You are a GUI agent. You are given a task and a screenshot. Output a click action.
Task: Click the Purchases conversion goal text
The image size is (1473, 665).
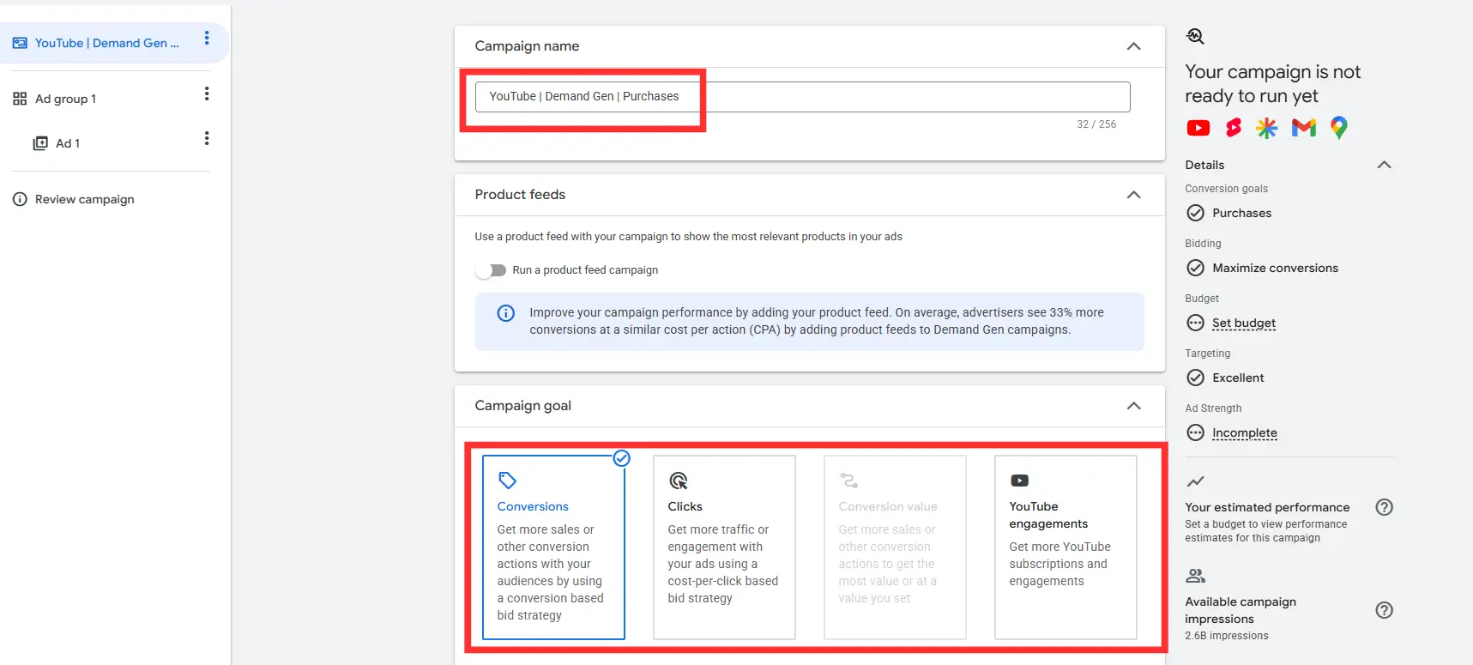1242,213
